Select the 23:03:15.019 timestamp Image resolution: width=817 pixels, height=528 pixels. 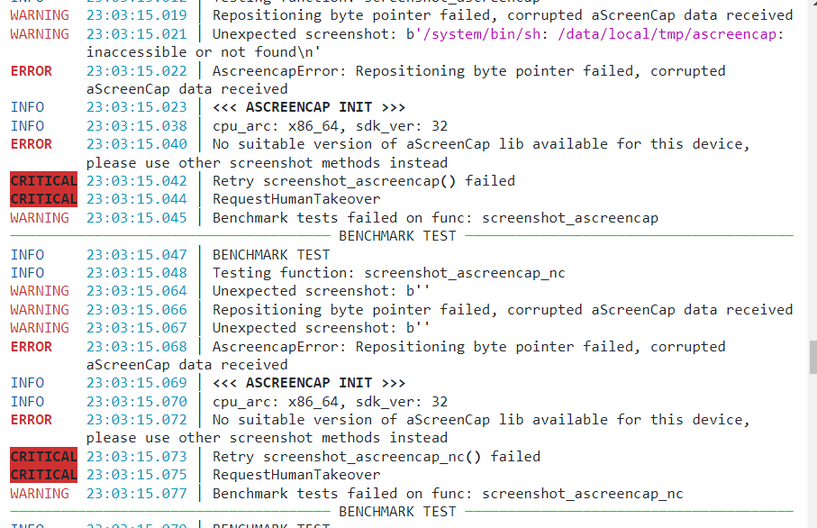(x=137, y=15)
